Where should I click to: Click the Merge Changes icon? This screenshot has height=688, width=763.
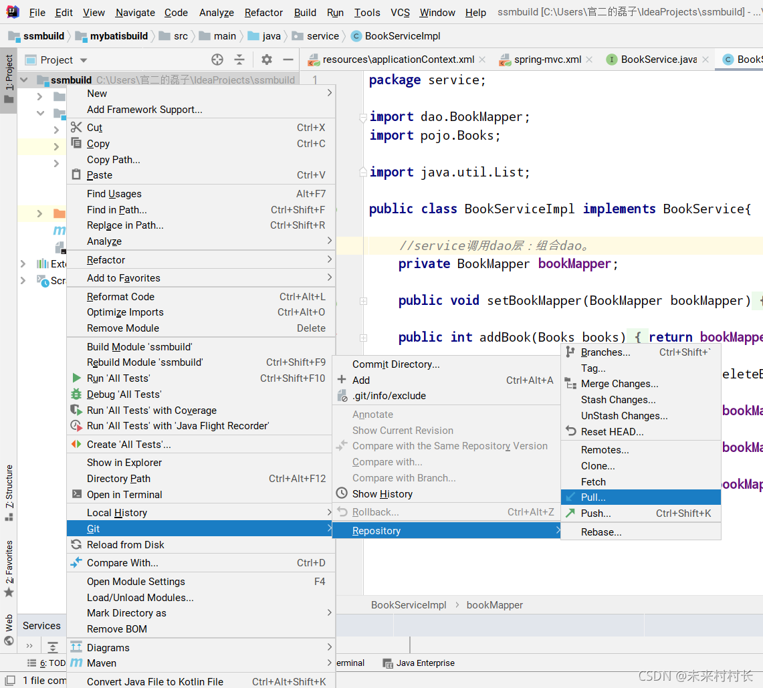coord(570,383)
